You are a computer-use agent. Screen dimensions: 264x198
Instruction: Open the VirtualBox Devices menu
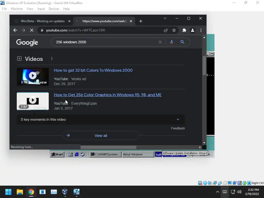point(54,9)
